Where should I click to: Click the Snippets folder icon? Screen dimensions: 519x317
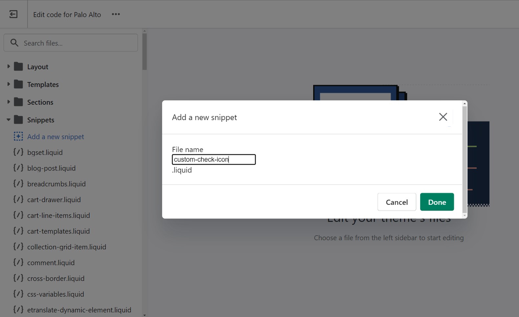(19, 120)
